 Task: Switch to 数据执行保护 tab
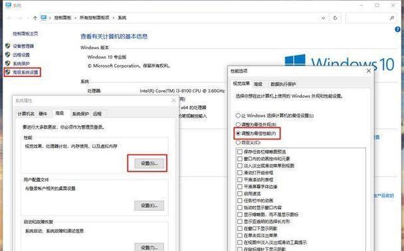click(x=283, y=84)
